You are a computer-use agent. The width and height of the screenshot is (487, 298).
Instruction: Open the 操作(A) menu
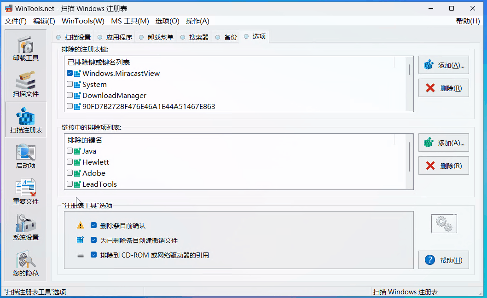click(197, 21)
